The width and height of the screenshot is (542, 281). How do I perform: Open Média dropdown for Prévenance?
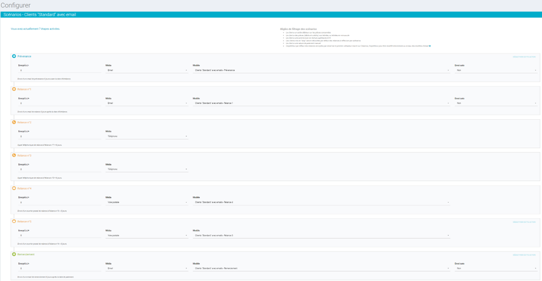click(x=147, y=70)
